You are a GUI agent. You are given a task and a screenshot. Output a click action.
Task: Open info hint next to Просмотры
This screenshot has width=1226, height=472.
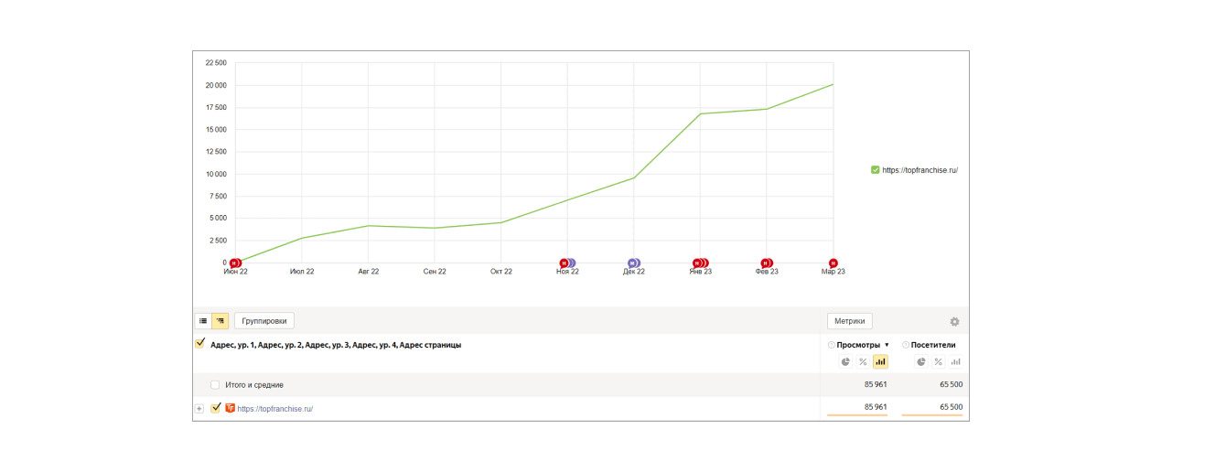coord(832,345)
